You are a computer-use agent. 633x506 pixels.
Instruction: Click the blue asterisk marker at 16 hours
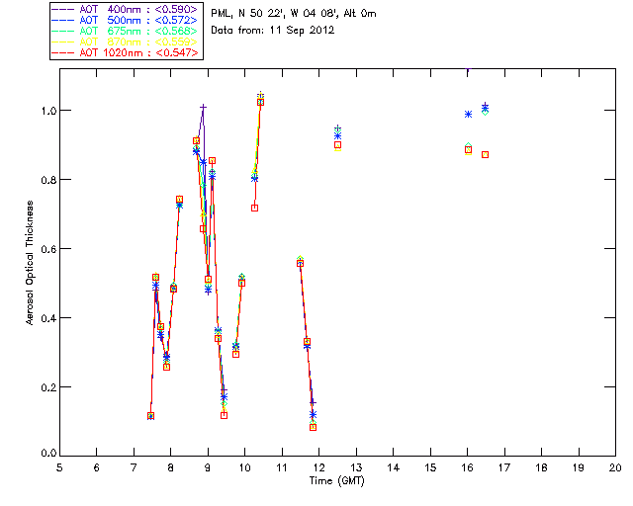pos(468,115)
